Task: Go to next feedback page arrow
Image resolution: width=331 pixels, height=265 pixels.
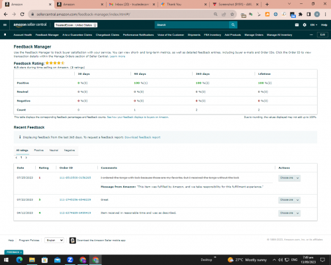Action: (x=26, y=158)
